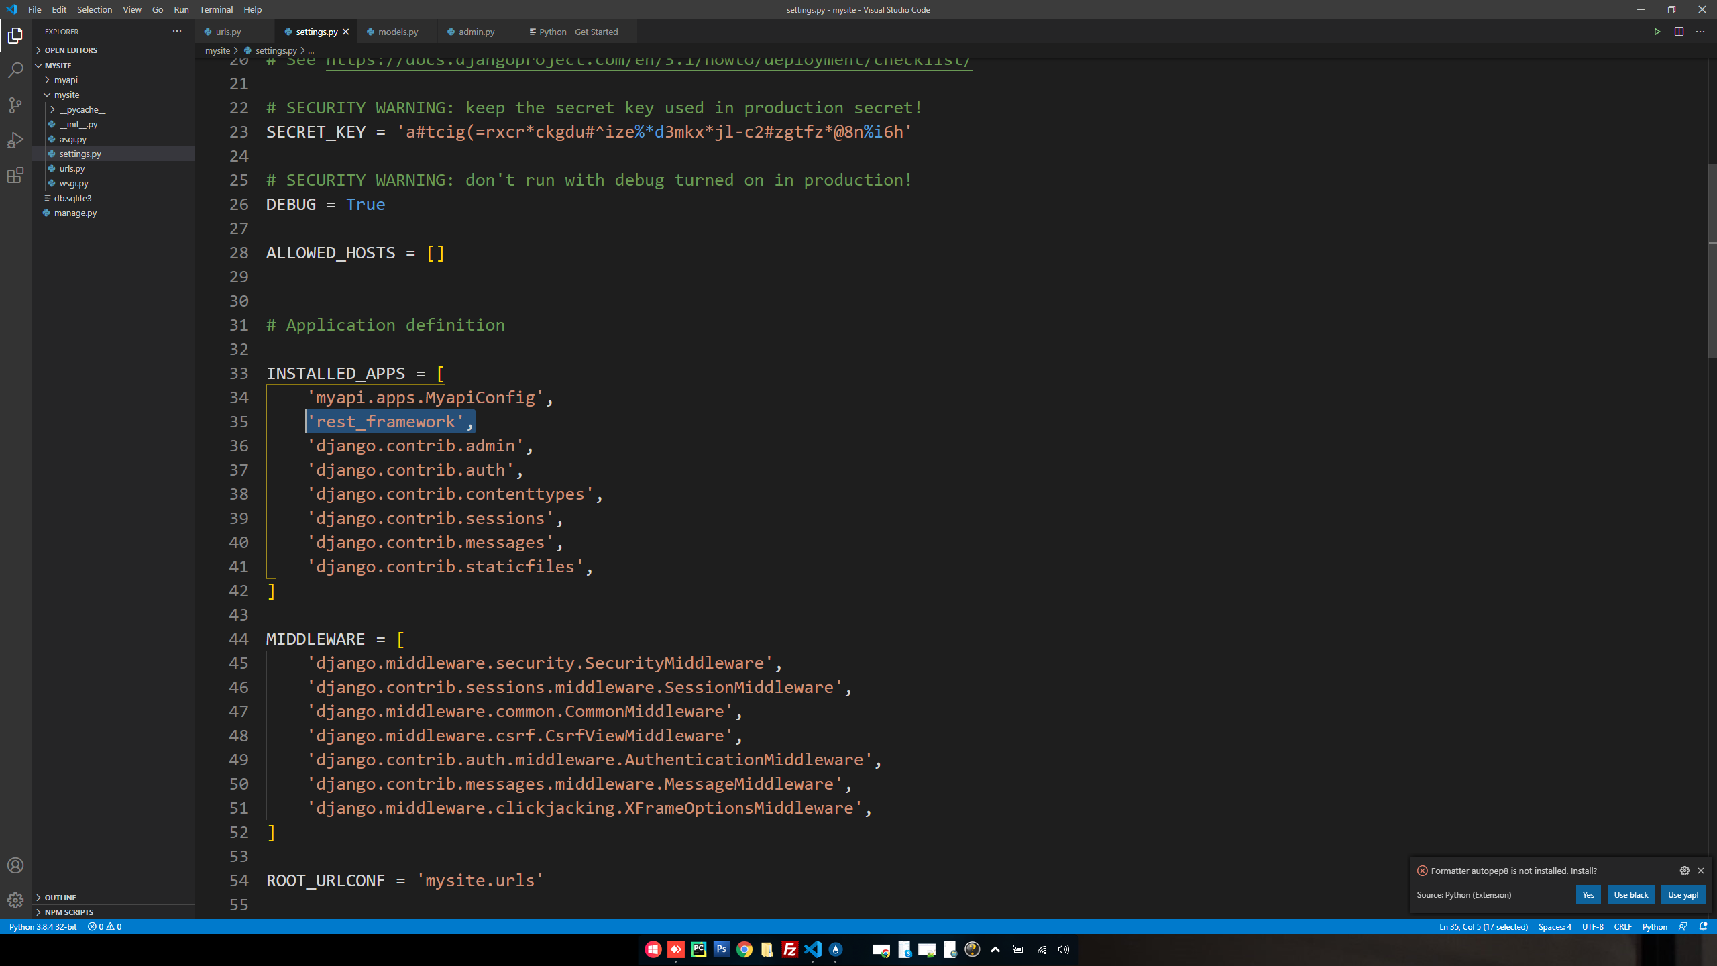Viewport: 1717px width, 966px height.
Task: Open notification settings gear in autopep8 prompt
Action: pyautogui.click(x=1684, y=871)
